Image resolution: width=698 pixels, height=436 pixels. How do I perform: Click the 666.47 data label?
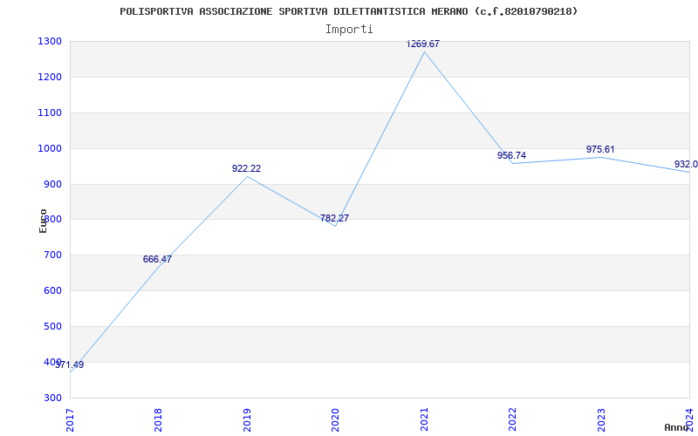point(157,259)
